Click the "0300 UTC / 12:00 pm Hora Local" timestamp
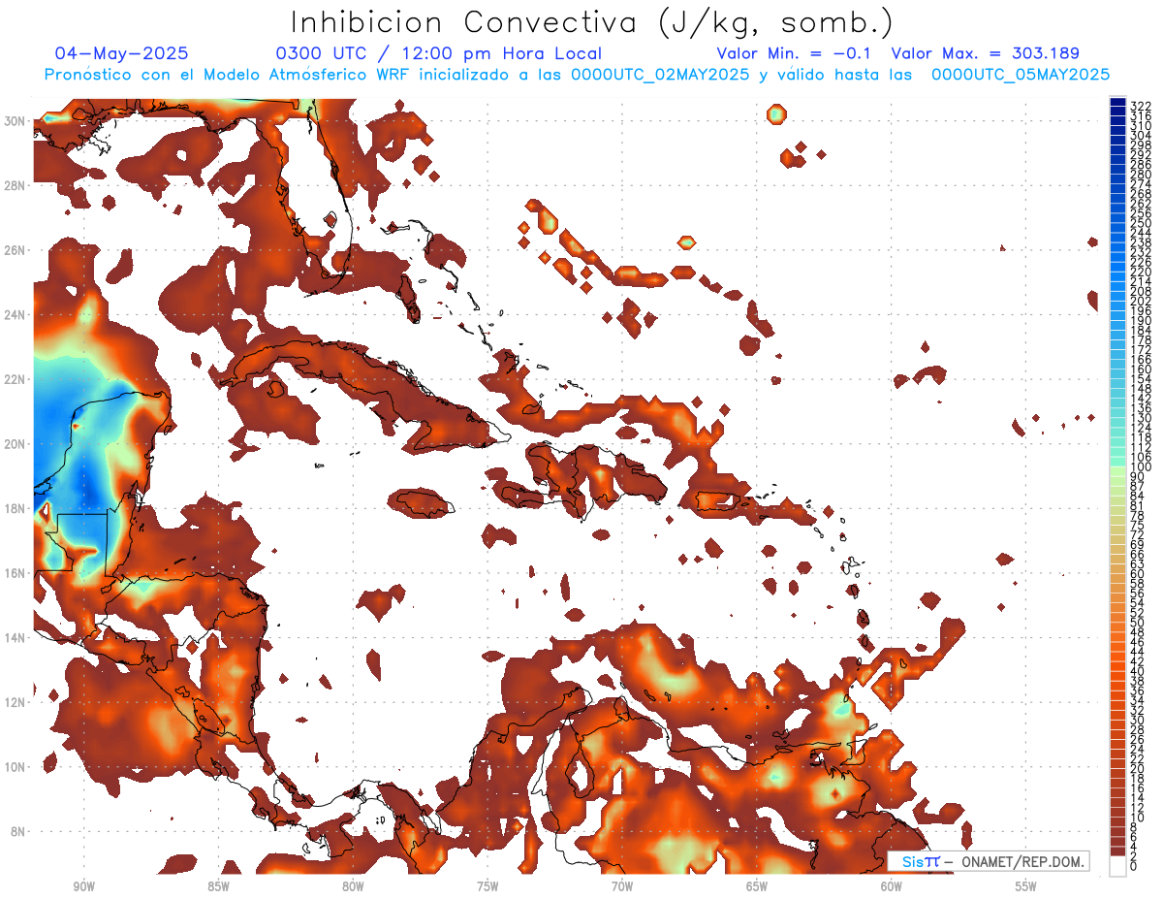Image resolution: width=1163 pixels, height=899 pixels. (439, 53)
